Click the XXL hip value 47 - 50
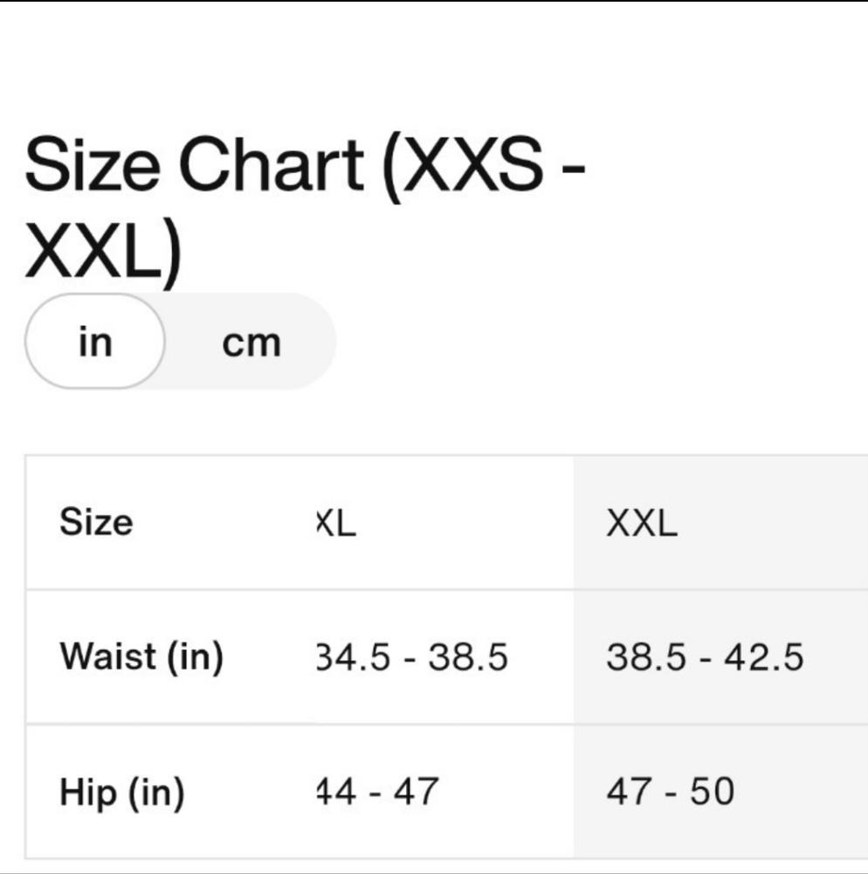Image resolution: width=868 pixels, height=874 pixels. click(x=671, y=791)
